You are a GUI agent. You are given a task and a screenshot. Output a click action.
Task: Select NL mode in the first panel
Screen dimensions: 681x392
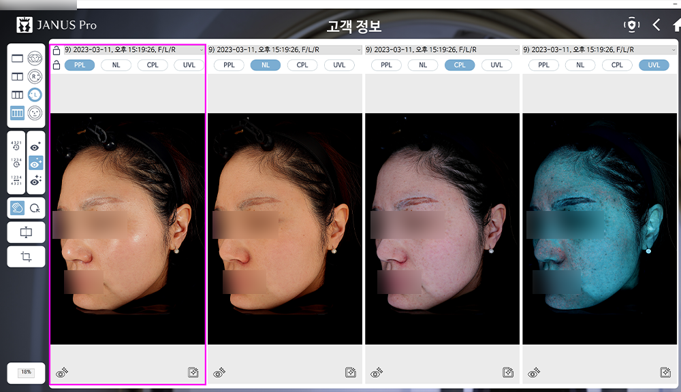coord(116,65)
